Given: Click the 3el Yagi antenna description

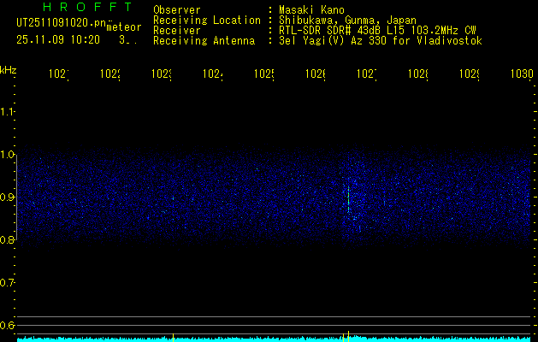Looking at the screenshot, I should [381, 40].
